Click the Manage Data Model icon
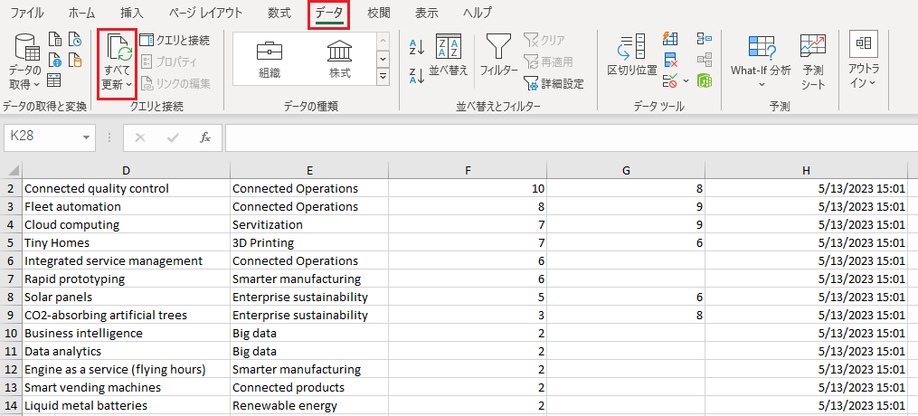 point(705,80)
